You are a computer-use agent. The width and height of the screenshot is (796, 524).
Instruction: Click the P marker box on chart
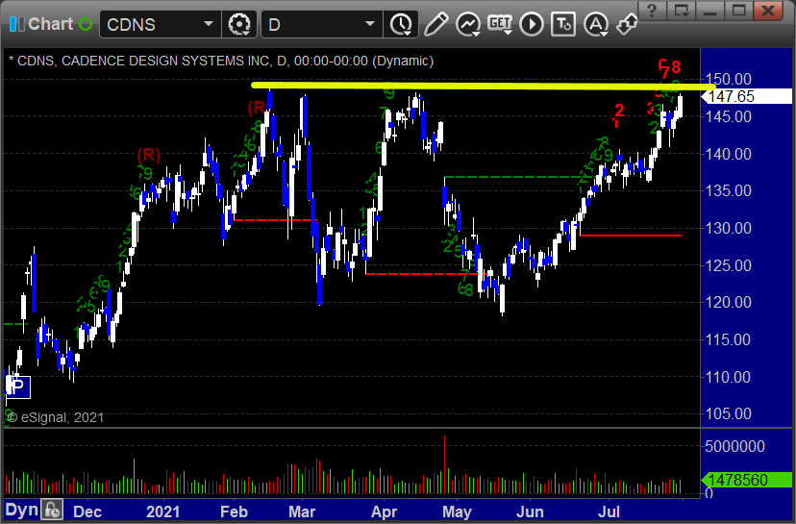(18, 387)
